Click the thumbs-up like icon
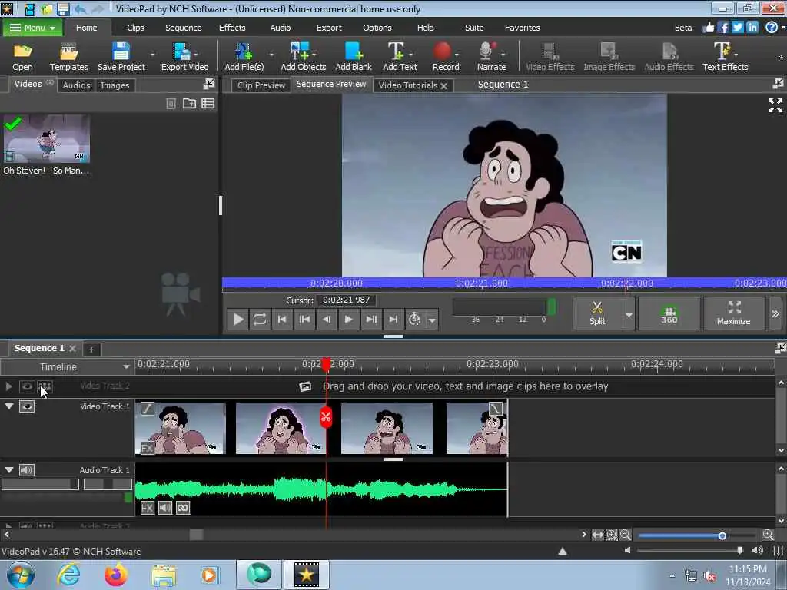Viewport: 787px width, 590px height. (x=708, y=28)
